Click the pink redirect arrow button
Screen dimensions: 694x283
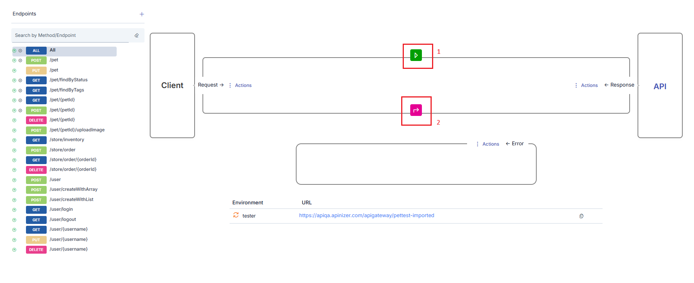[x=416, y=110]
